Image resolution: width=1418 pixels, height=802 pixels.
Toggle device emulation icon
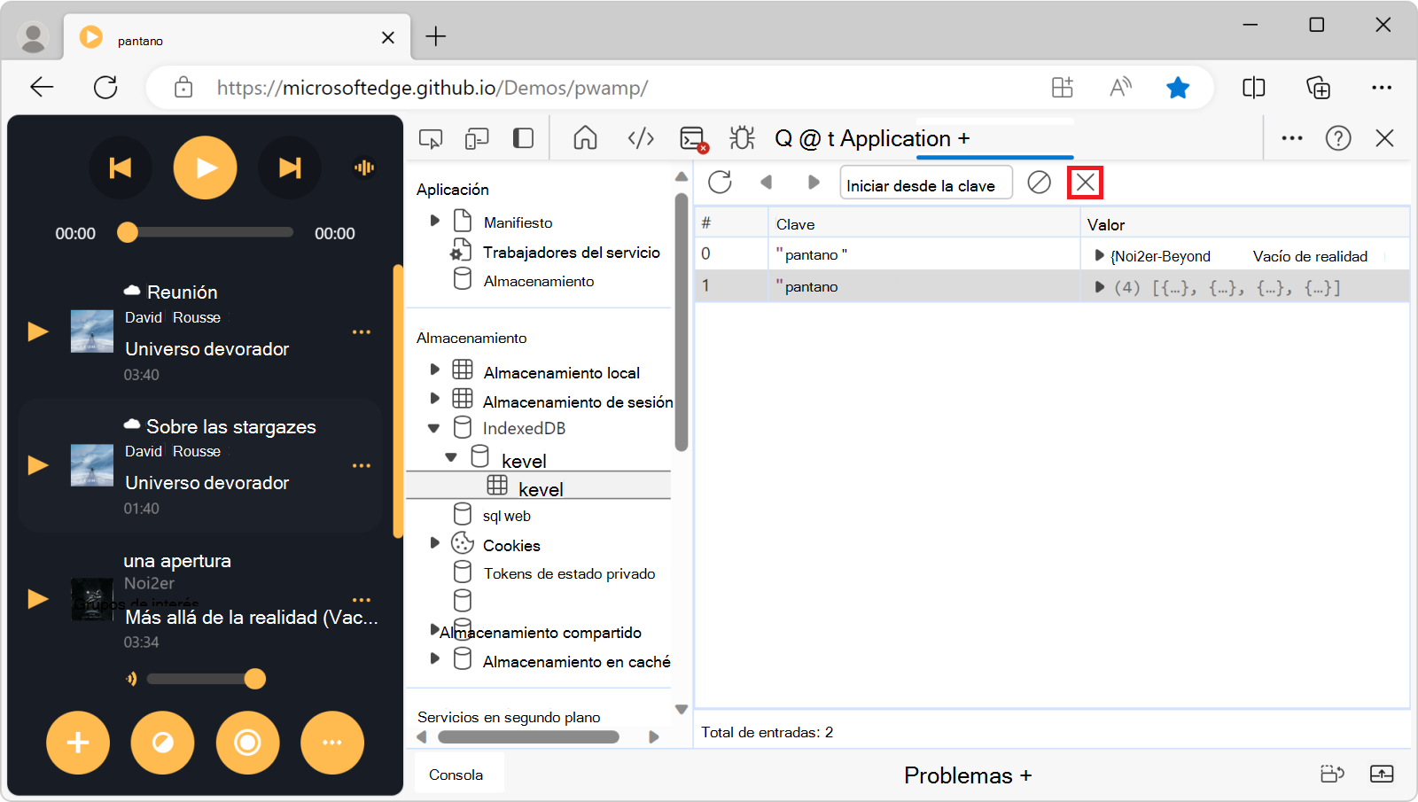pyautogui.click(x=477, y=138)
